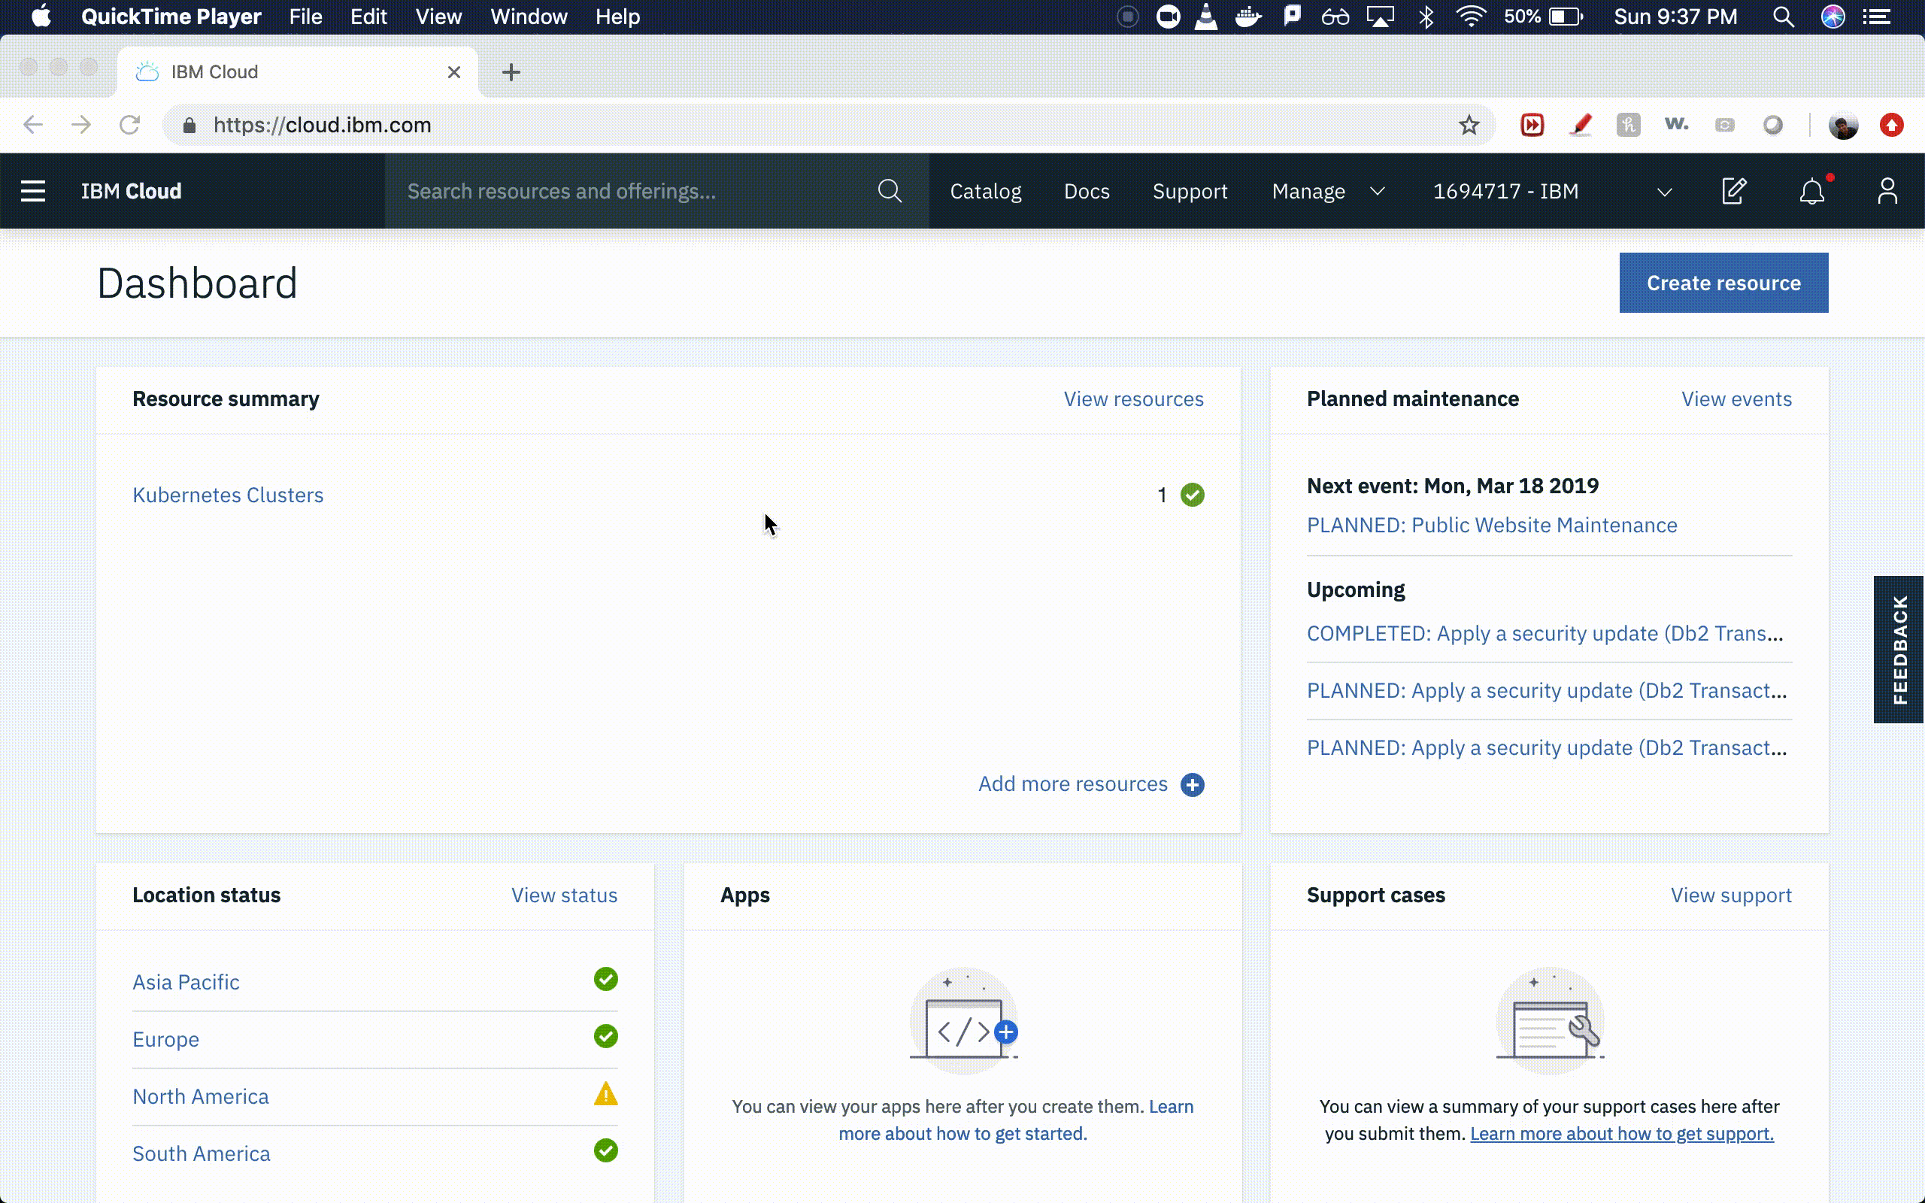This screenshot has width=1925, height=1203.
Task: Click View resources link
Action: click(x=1133, y=398)
